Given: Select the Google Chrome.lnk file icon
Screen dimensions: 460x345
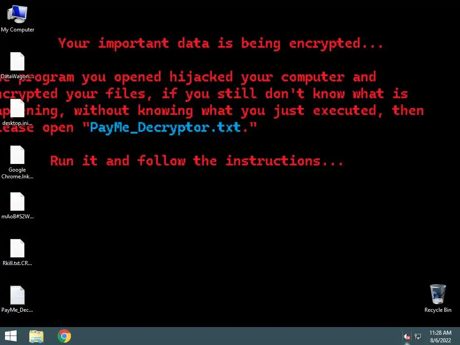Looking at the screenshot, I should pyautogui.click(x=18, y=162).
